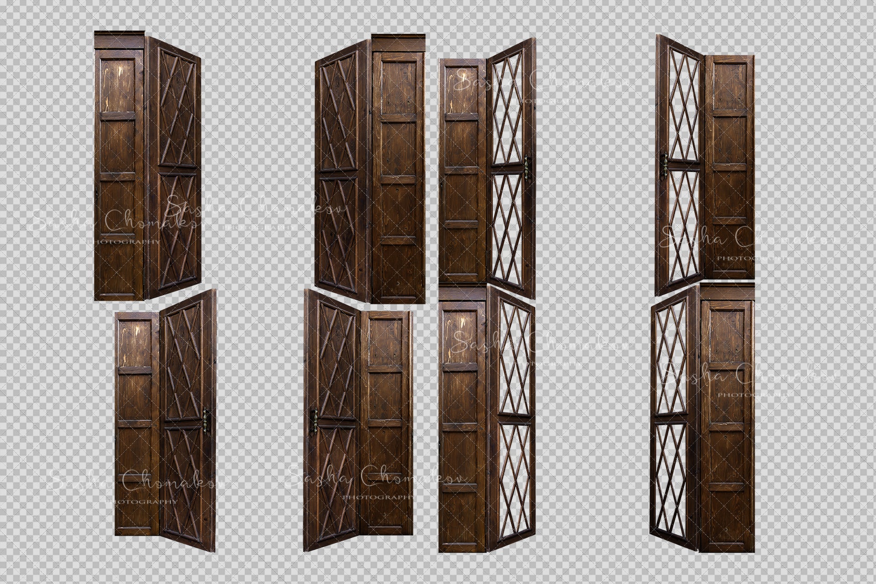The image size is (876, 584).
Task: Click the latch on top far-right lattice shutter
Action: click(x=666, y=164)
